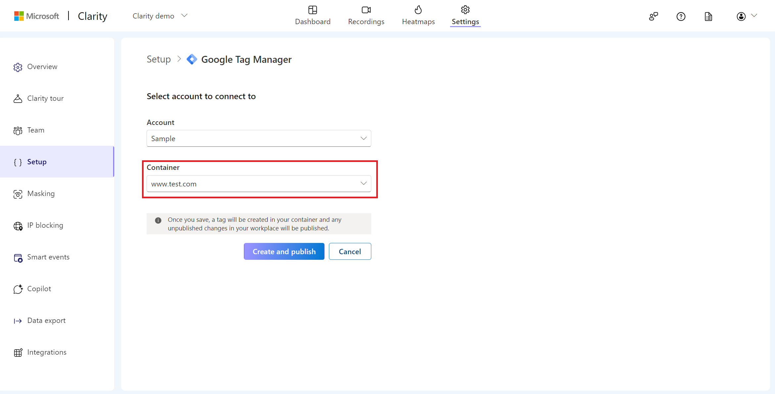The height and width of the screenshot is (394, 775).
Task: Open the Dashboard icon in top nav
Action: click(x=312, y=10)
